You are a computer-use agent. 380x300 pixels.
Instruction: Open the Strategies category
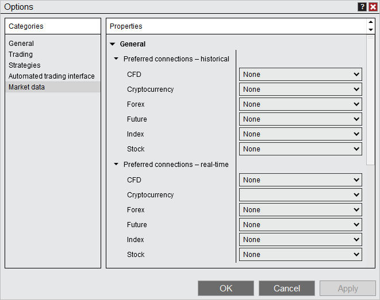tap(25, 65)
